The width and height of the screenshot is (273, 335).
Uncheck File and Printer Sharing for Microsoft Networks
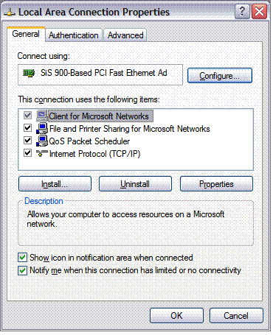(x=27, y=128)
